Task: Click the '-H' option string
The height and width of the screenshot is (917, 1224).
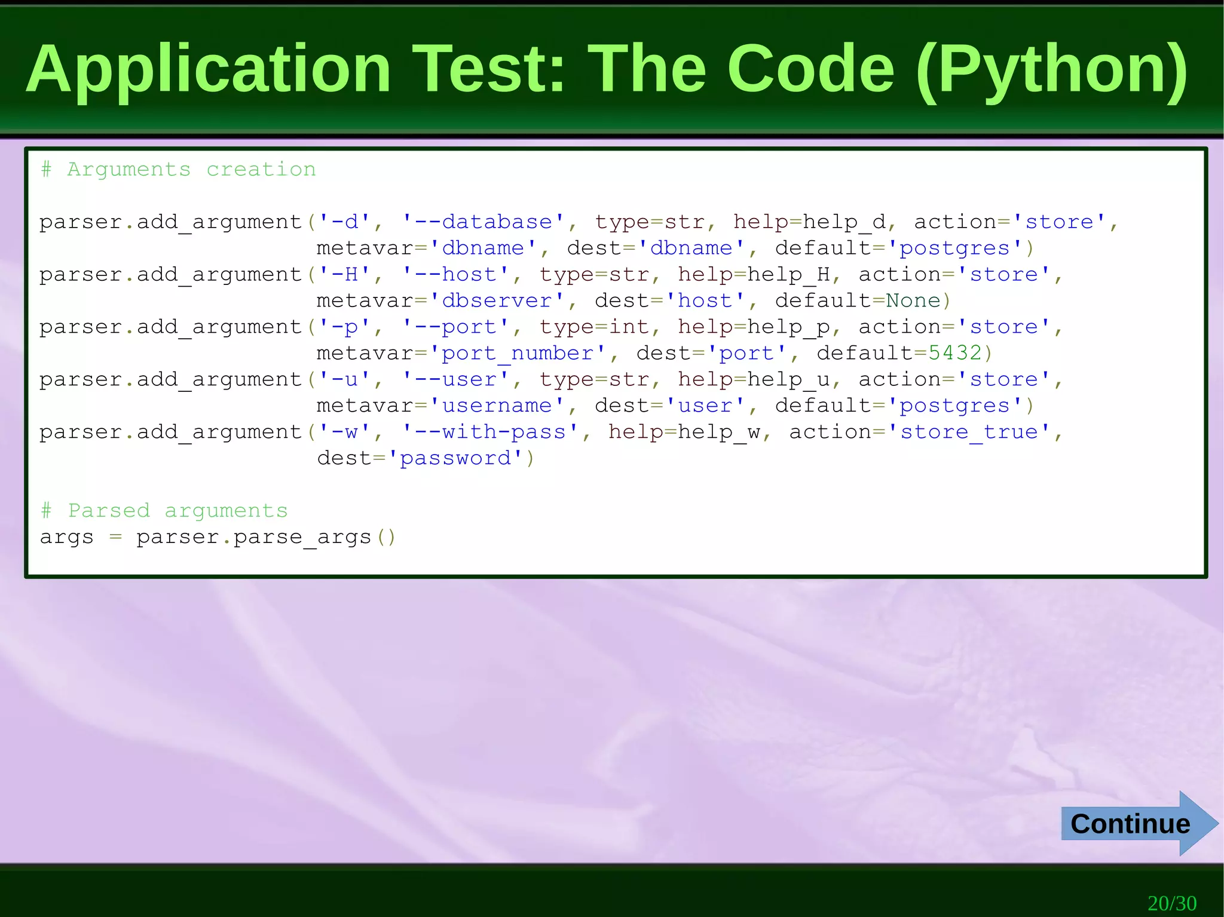Action: click(x=345, y=274)
